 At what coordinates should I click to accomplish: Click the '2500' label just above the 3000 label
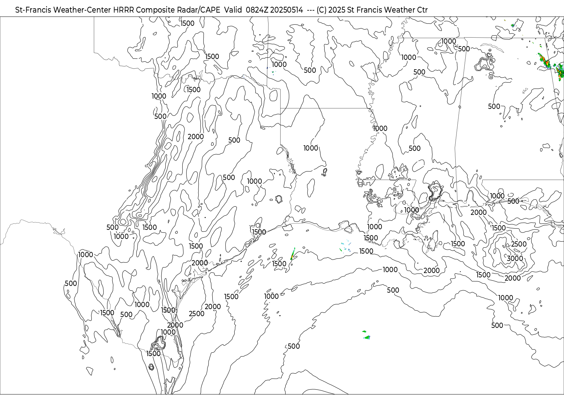point(519,244)
